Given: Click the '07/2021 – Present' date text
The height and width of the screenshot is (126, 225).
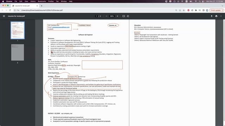Looking at the screenshot, I should (54, 77).
